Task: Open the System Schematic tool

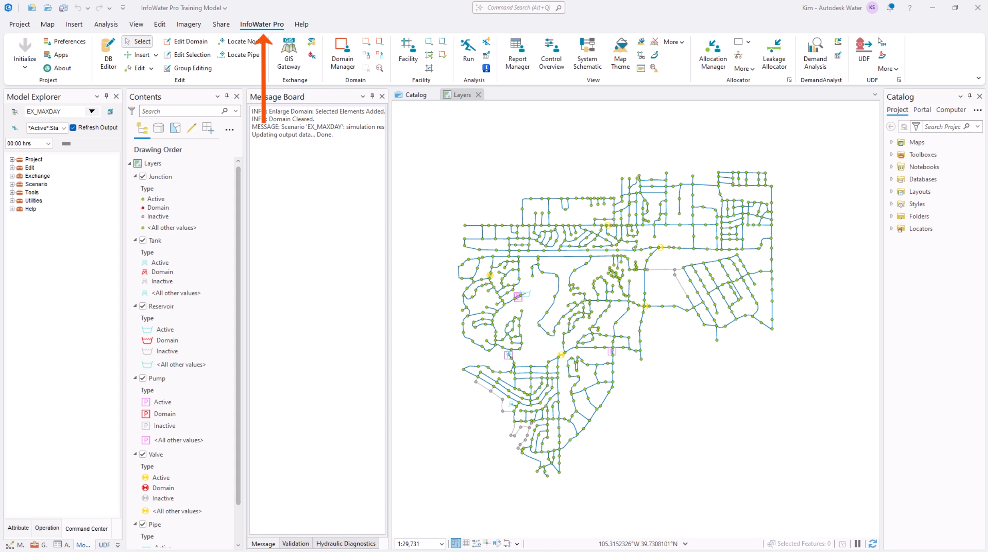Action: 587,53
